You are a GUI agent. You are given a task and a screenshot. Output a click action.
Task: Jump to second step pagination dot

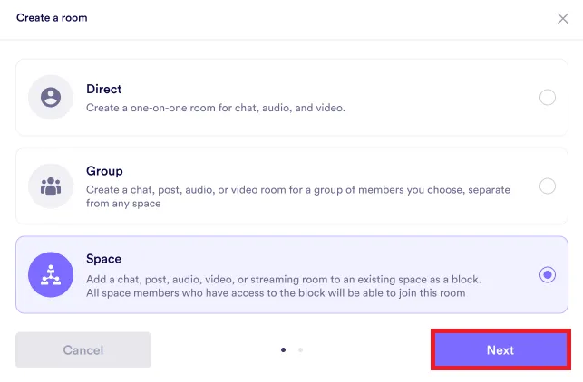pos(300,349)
